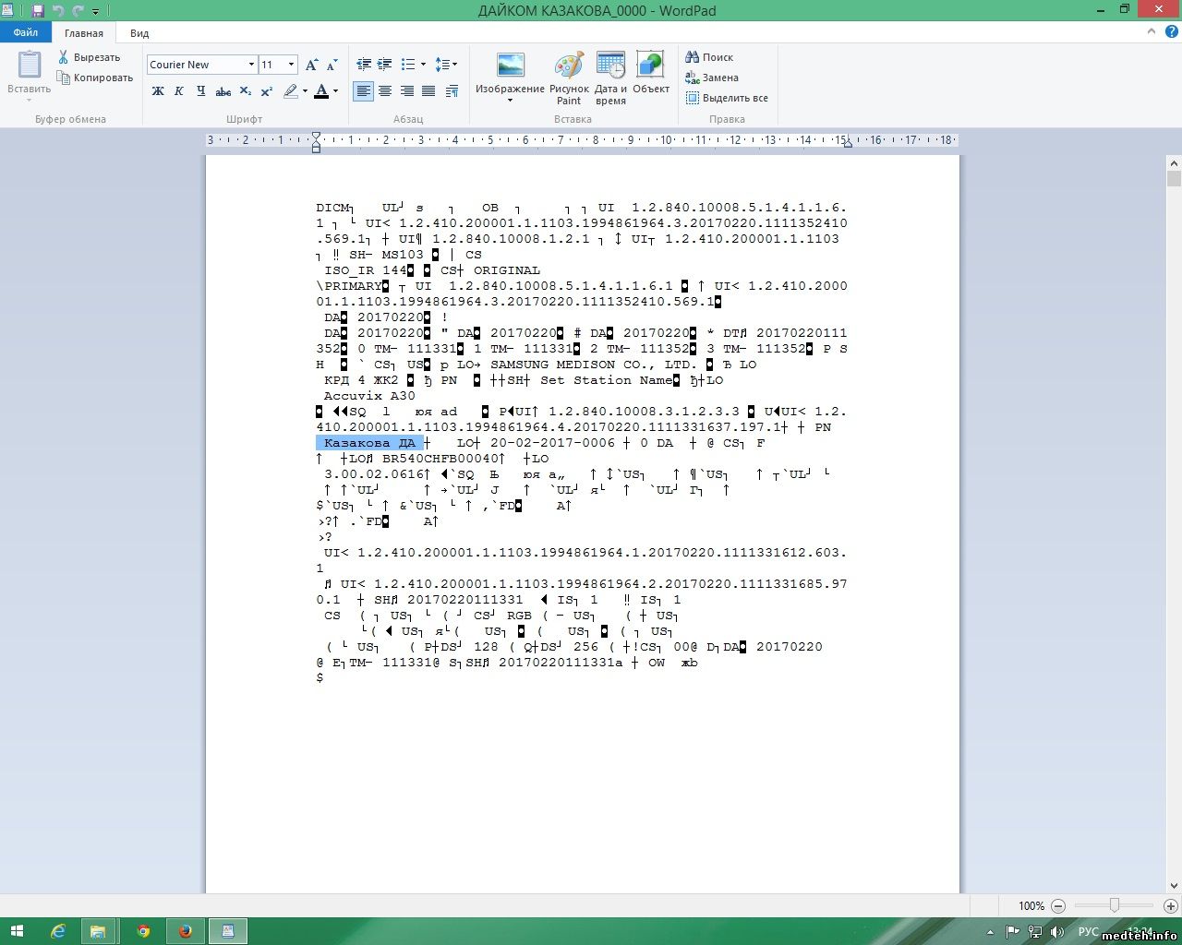Increase paragraph indent
Image resolution: width=1182 pixels, height=945 pixels.
[385, 65]
